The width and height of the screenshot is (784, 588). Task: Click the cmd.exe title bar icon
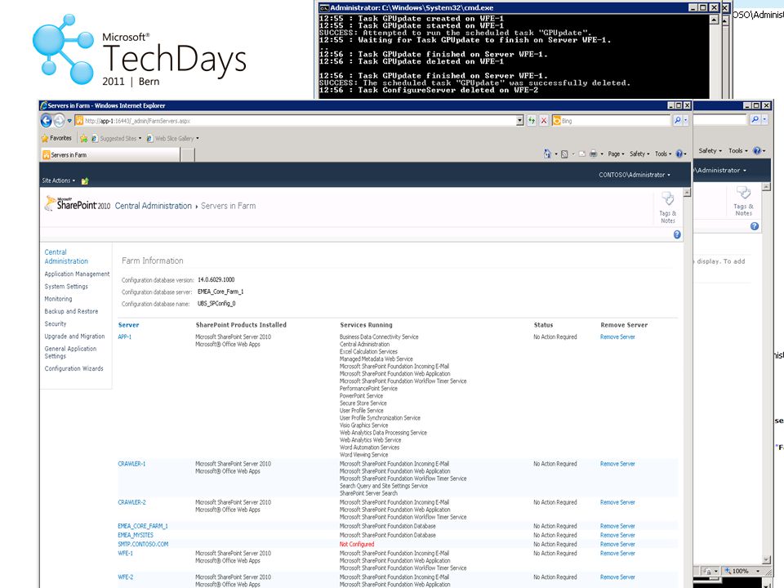pyautogui.click(x=324, y=7)
